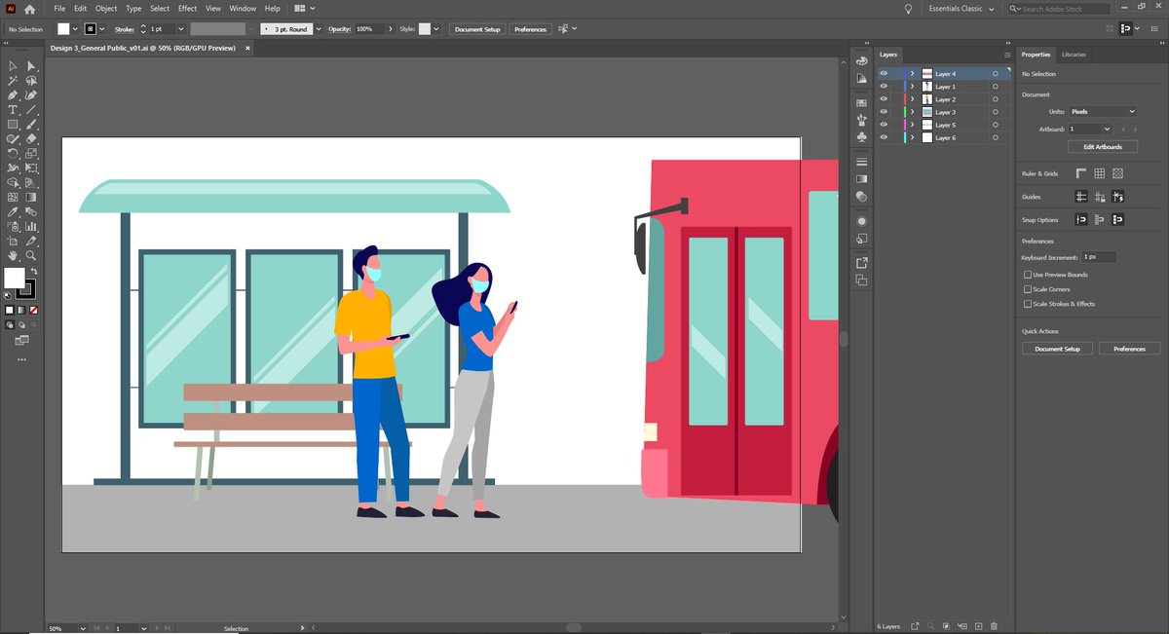Select the Rectangle tool
This screenshot has width=1169, height=634.
[x=13, y=125]
